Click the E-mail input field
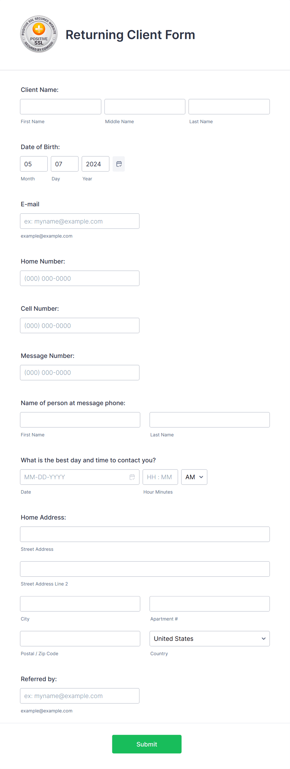This screenshot has width=290, height=769. pos(80,221)
